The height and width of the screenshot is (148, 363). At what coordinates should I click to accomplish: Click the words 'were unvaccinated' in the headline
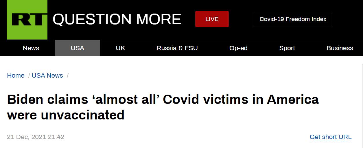[x=66, y=115]
